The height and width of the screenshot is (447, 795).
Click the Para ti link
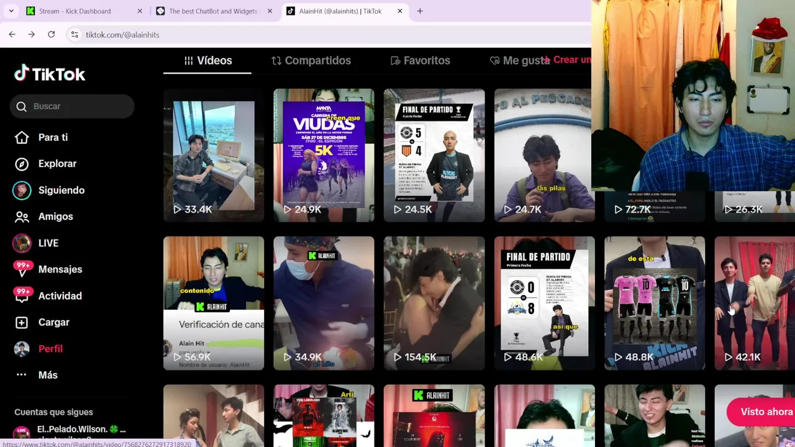[53, 137]
